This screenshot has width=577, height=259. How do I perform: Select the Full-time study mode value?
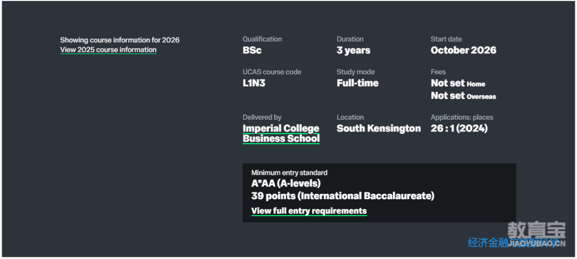[357, 83]
